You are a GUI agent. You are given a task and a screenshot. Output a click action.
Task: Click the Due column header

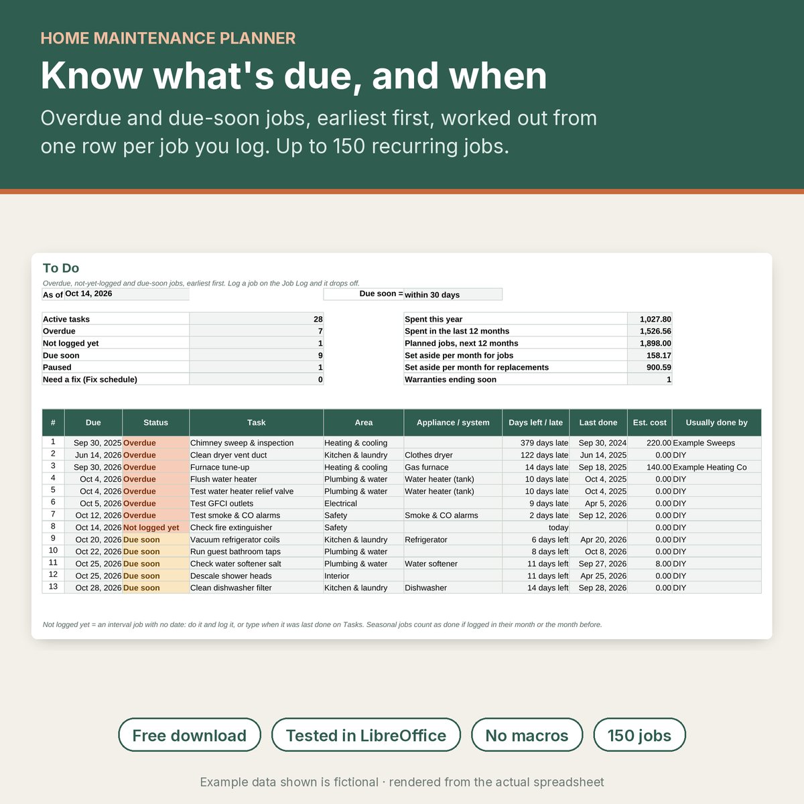(93, 423)
